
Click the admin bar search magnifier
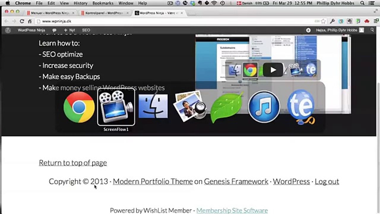(372, 30)
